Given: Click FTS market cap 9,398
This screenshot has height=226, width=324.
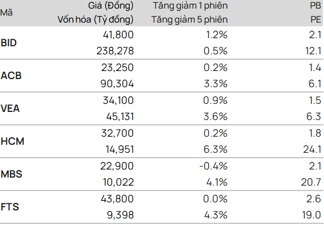Looking at the screenshot, I should click(x=120, y=215).
